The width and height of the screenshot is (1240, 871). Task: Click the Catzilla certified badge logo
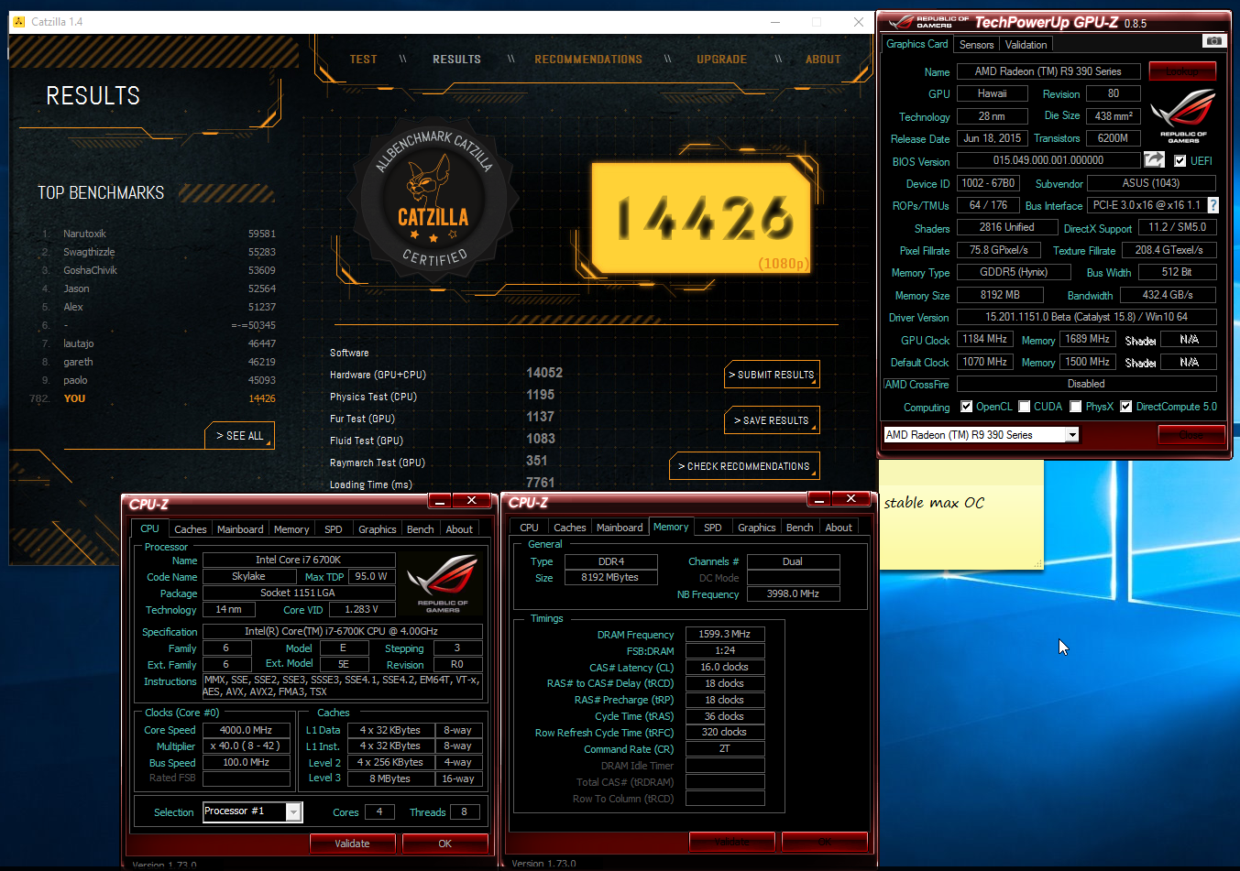(x=433, y=200)
